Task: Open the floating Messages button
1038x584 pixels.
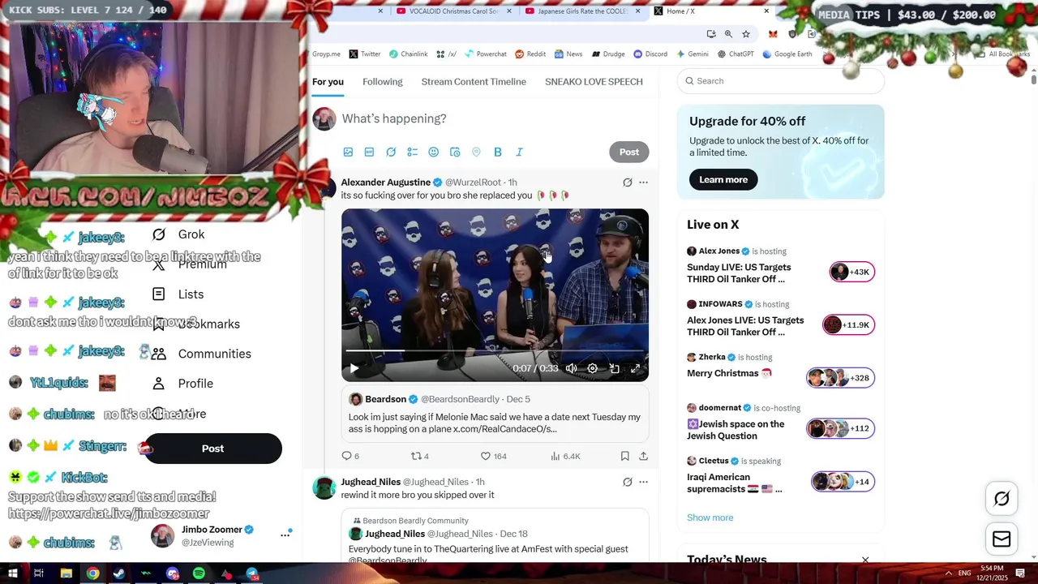Action: pos(1002,539)
